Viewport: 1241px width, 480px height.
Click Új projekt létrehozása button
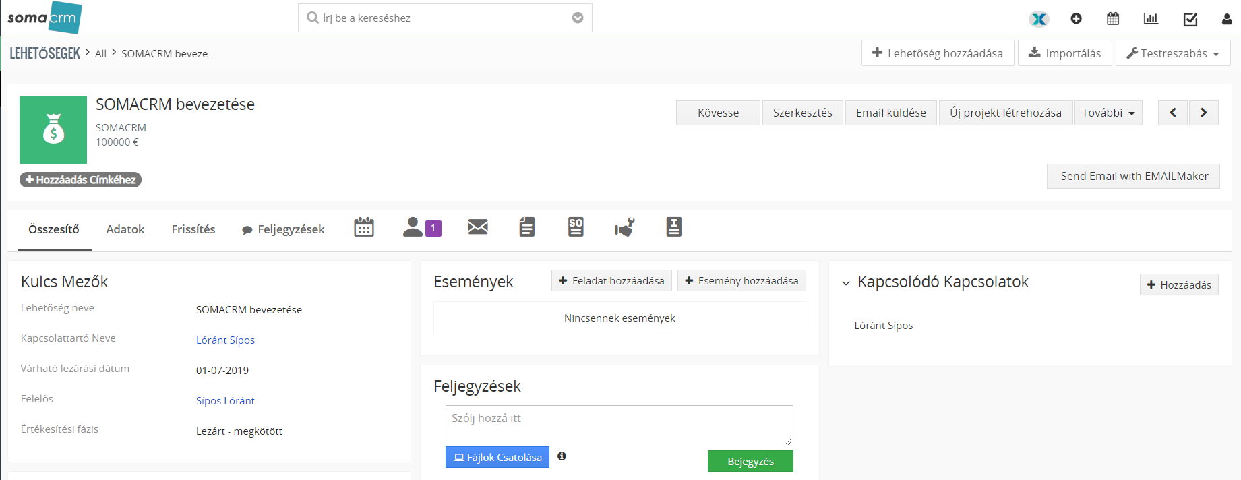point(1006,113)
